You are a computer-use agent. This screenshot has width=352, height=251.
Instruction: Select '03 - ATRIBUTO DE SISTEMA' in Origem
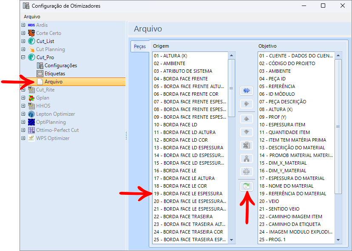(x=190, y=71)
